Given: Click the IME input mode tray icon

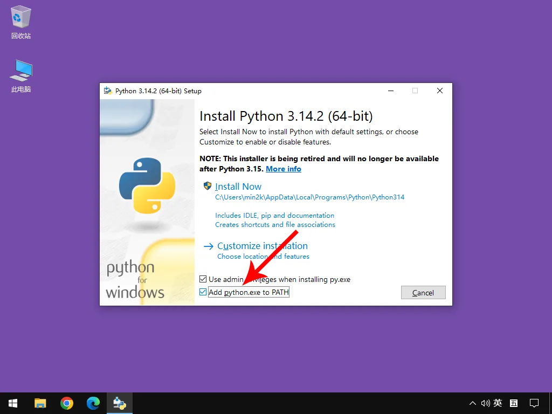Looking at the screenshot, I should click(514, 403).
